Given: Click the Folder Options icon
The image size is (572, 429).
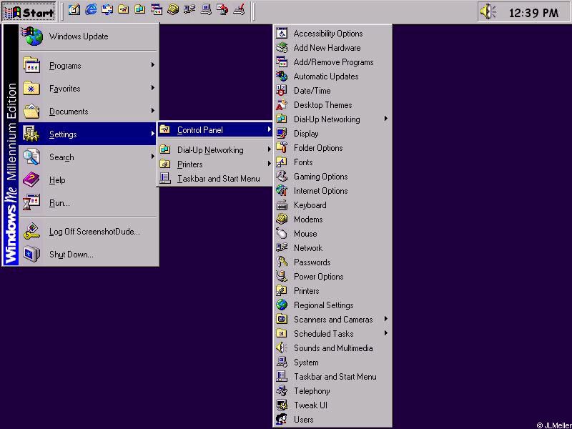Looking at the screenshot, I should [x=282, y=148].
